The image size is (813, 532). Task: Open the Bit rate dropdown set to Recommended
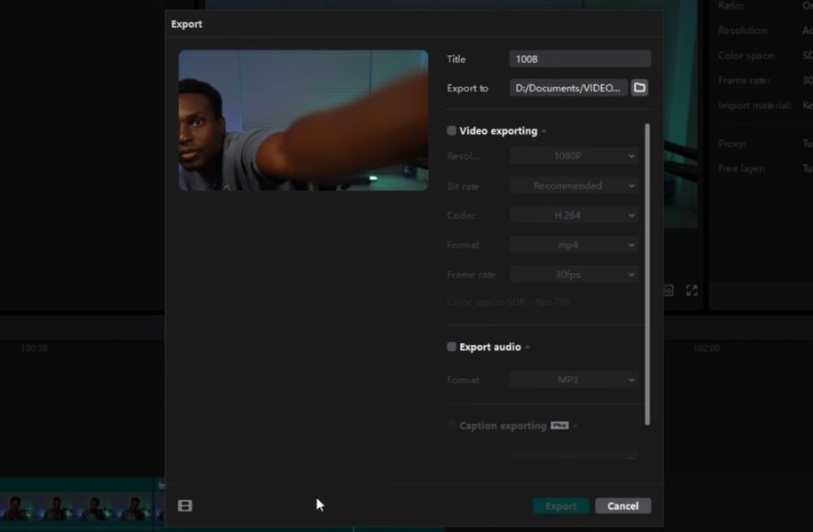[x=573, y=185]
